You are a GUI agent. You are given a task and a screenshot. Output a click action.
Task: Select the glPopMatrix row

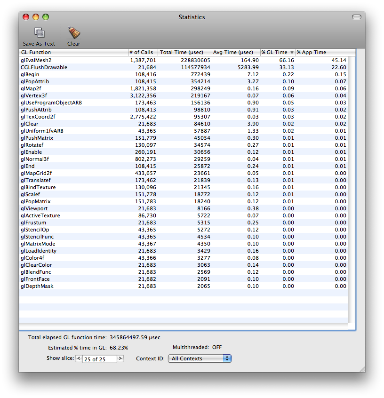click(x=184, y=201)
